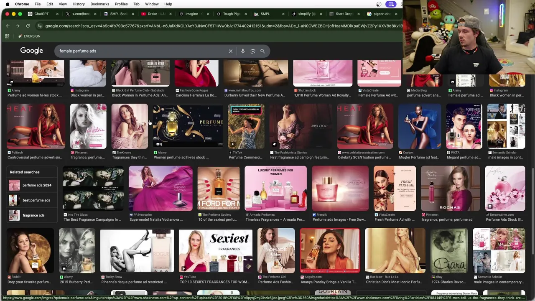The width and height of the screenshot is (535, 301).
Task: Click 'Burberry Unveil their New Perfume A...' caption
Action: (x=255, y=95)
